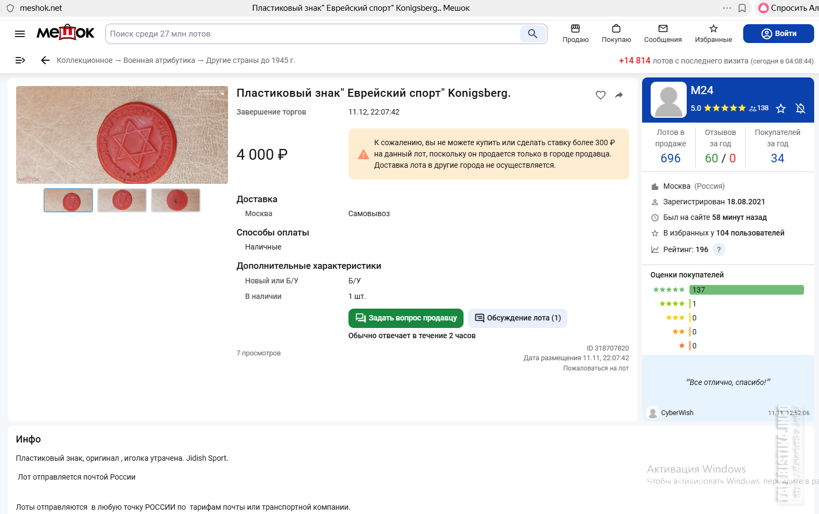The image size is (819, 514).
Task: Click the rating help question mark
Action: click(x=719, y=249)
